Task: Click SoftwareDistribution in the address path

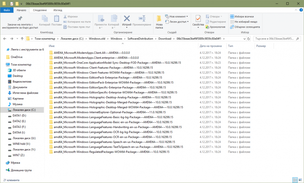Action: [140, 39]
